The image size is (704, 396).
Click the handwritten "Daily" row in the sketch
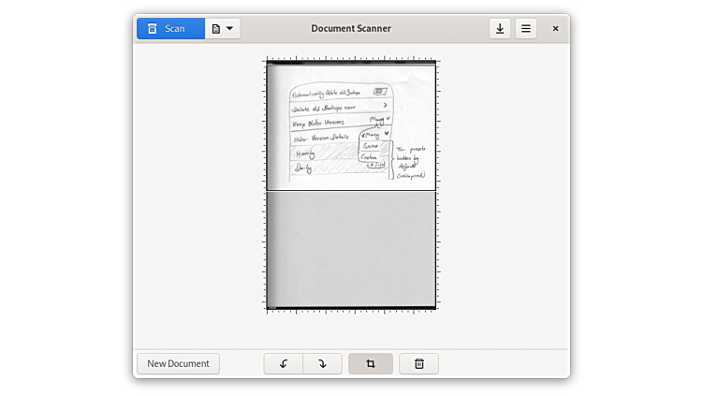tap(303, 168)
